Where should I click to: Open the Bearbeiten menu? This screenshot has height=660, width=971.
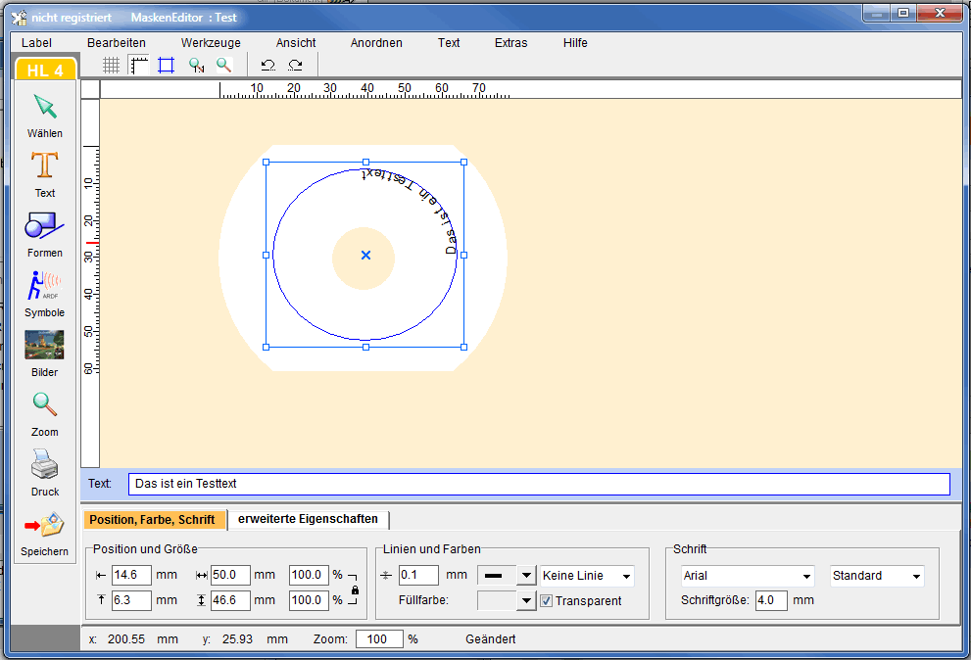117,43
